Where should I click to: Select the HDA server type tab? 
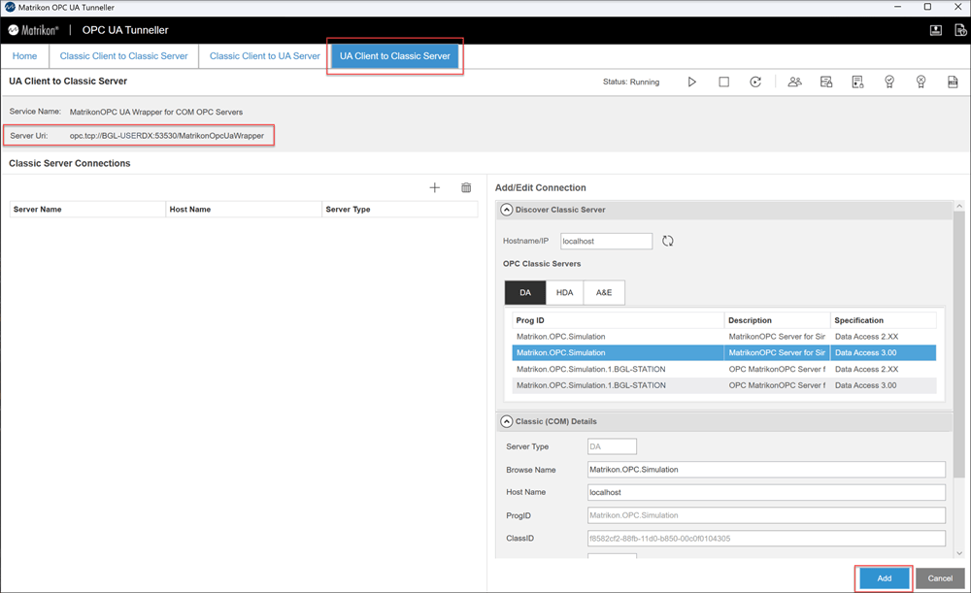[564, 292]
